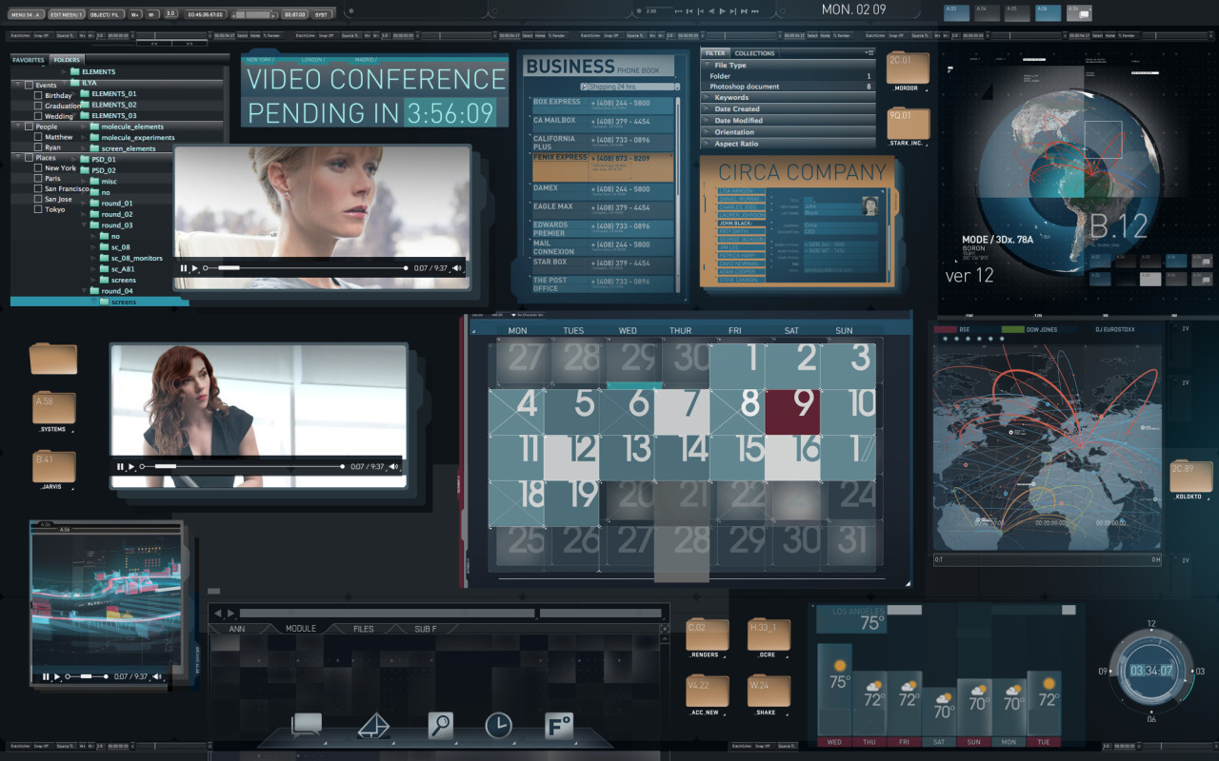The height and width of the screenshot is (761, 1219).
Task: Switch to the Collections tab
Action: point(755,53)
